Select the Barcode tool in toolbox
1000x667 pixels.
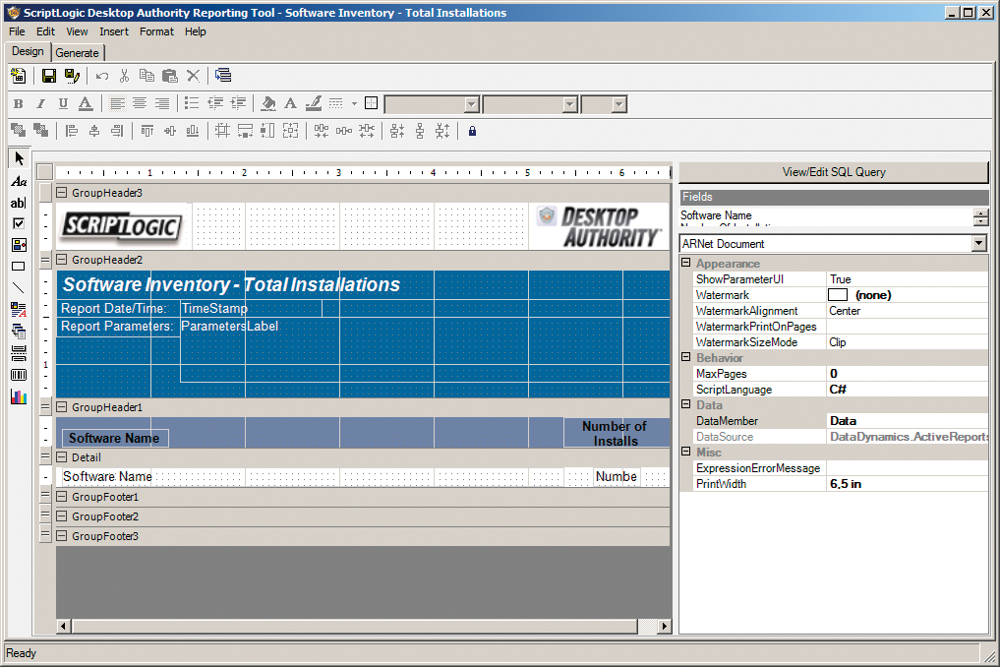click(x=19, y=375)
